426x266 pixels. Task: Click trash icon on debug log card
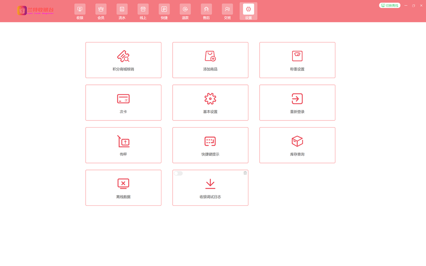[245, 173]
